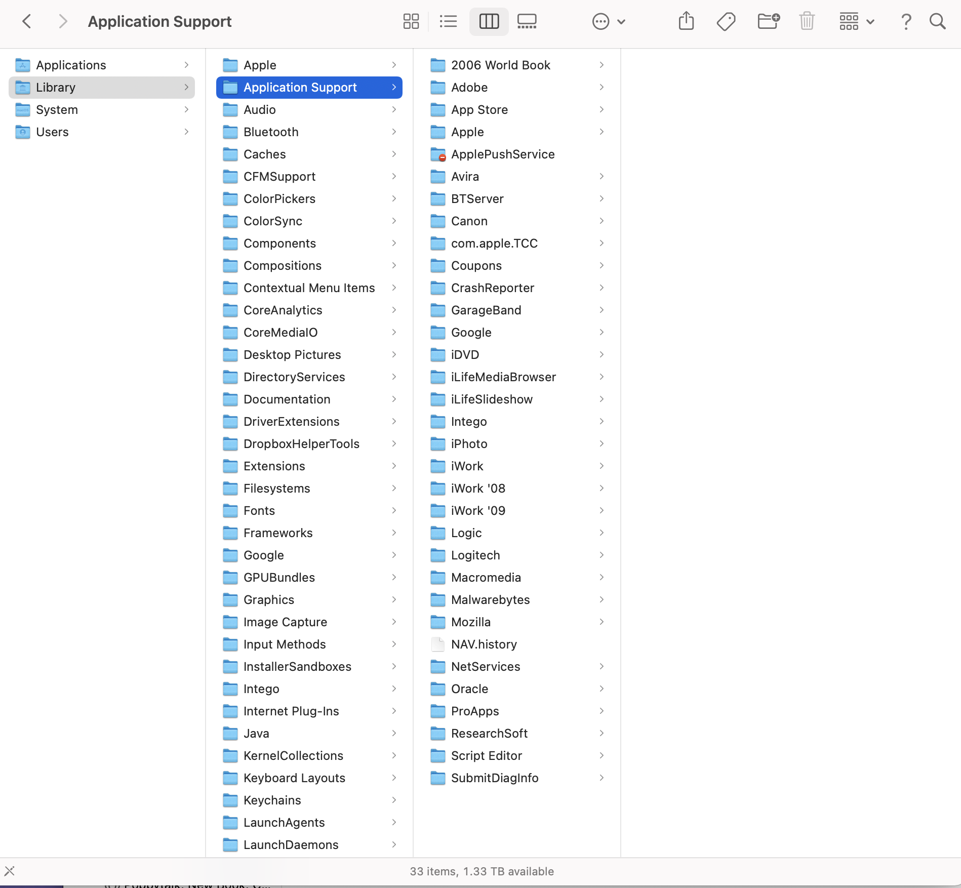Screen dimensions: 961x888
Task: Select the Keychains folder
Action: (x=309, y=800)
